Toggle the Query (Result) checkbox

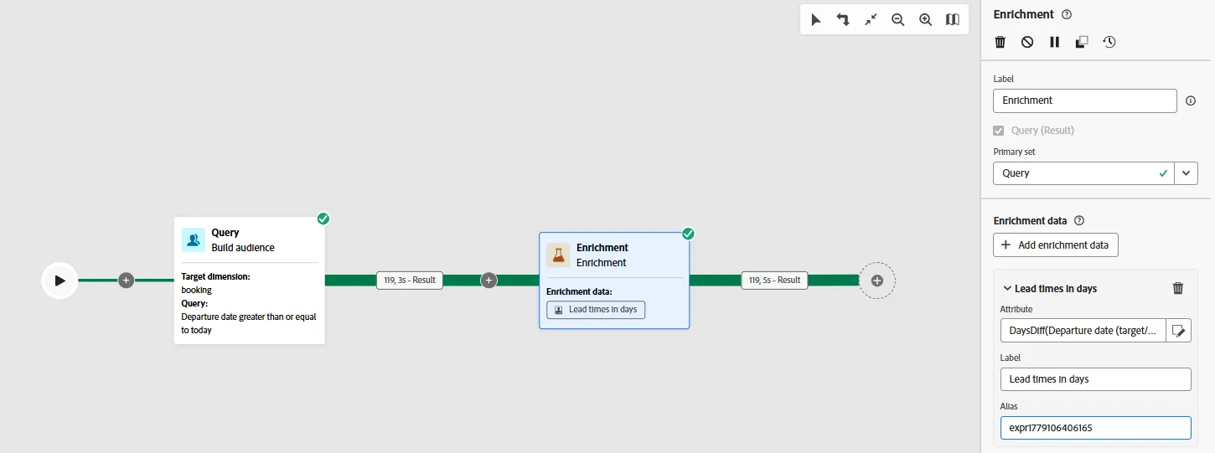tap(998, 131)
